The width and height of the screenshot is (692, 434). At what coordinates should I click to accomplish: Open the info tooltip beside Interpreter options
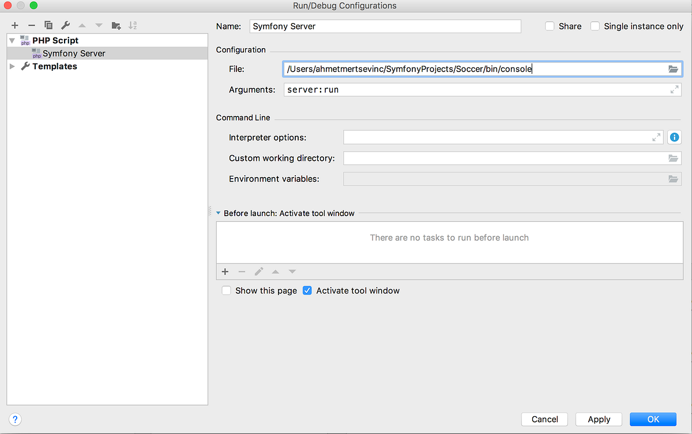(674, 137)
